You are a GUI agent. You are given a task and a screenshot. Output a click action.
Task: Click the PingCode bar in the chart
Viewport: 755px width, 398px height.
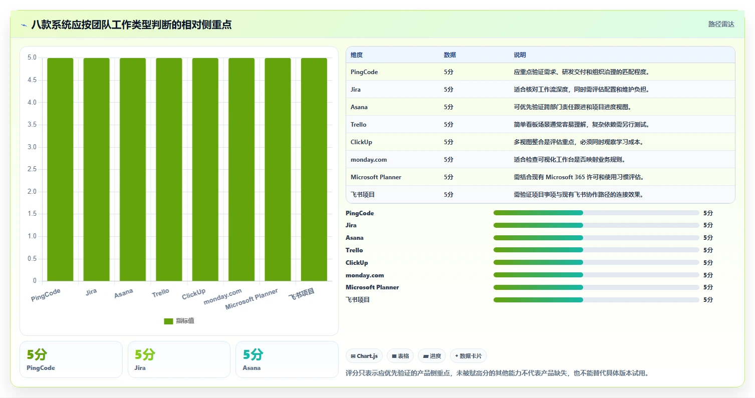[60, 169]
